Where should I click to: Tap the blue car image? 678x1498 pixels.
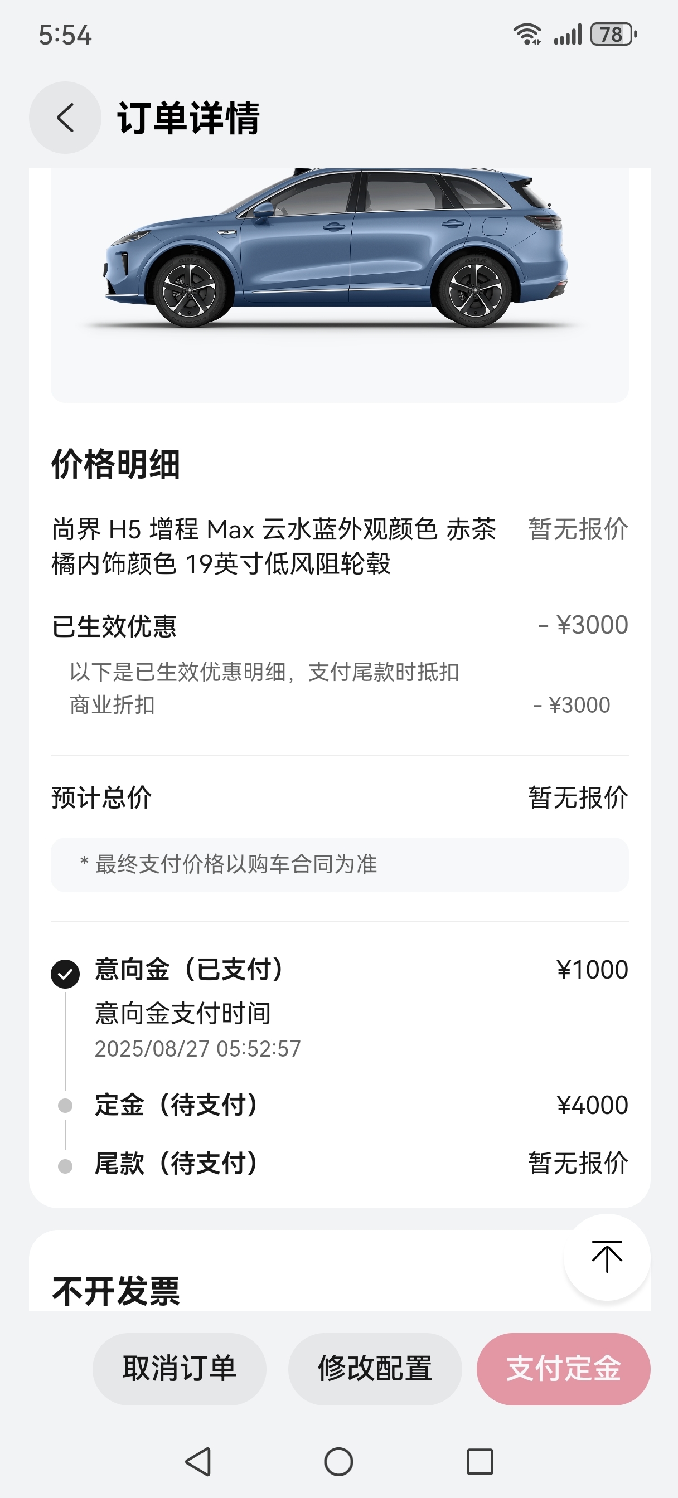[x=336, y=248]
